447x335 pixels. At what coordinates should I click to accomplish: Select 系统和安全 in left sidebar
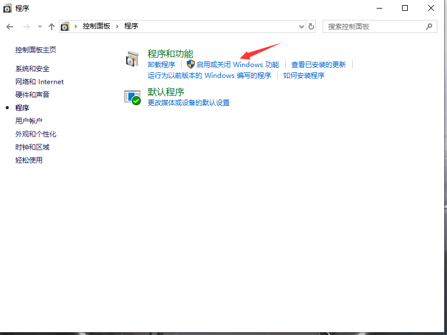(x=32, y=69)
